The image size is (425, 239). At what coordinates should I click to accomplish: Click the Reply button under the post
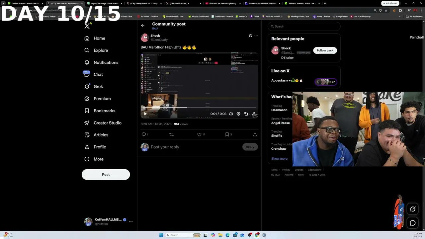(250, 147)
